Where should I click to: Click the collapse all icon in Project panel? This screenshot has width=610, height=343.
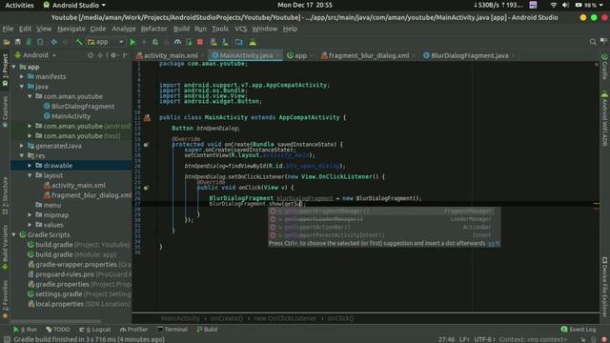100,55
